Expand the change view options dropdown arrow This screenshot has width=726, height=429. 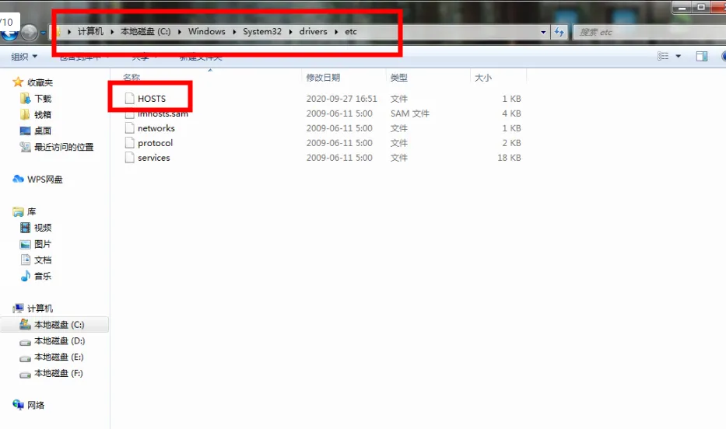[678, 56]
